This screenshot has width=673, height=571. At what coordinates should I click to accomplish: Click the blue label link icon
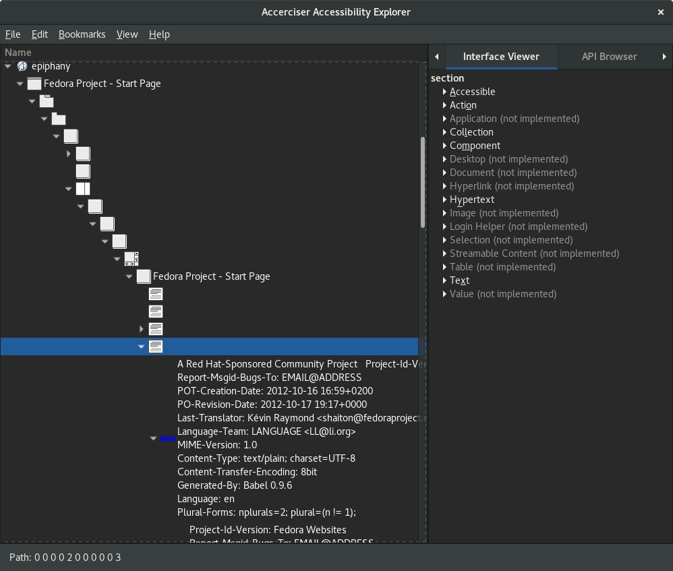pyautogui.click(x=168, y=438)
